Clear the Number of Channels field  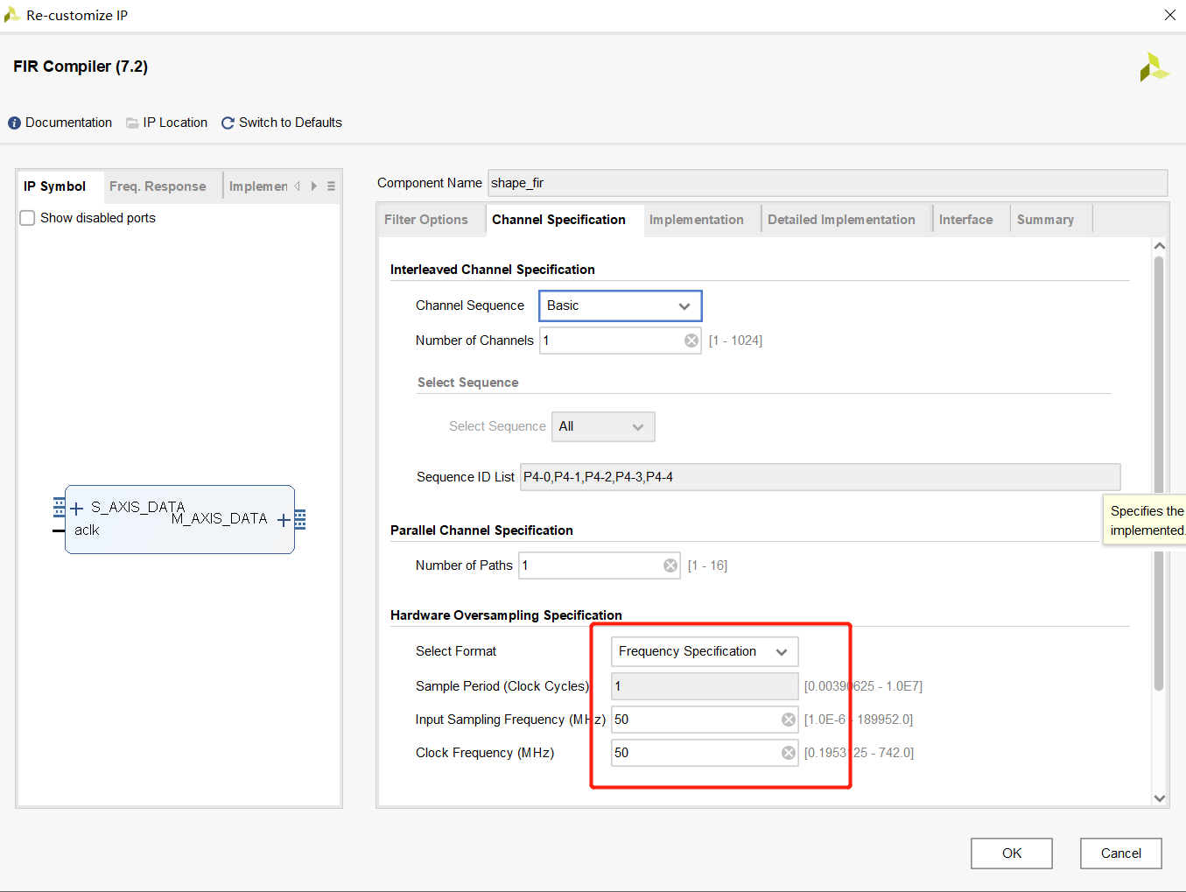point(691,341)
